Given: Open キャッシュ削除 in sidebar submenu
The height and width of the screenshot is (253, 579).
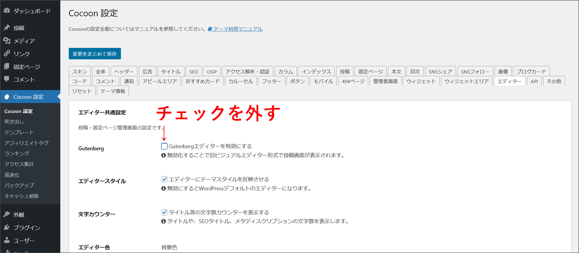Looking at the screenshot, I should point(21,196).
